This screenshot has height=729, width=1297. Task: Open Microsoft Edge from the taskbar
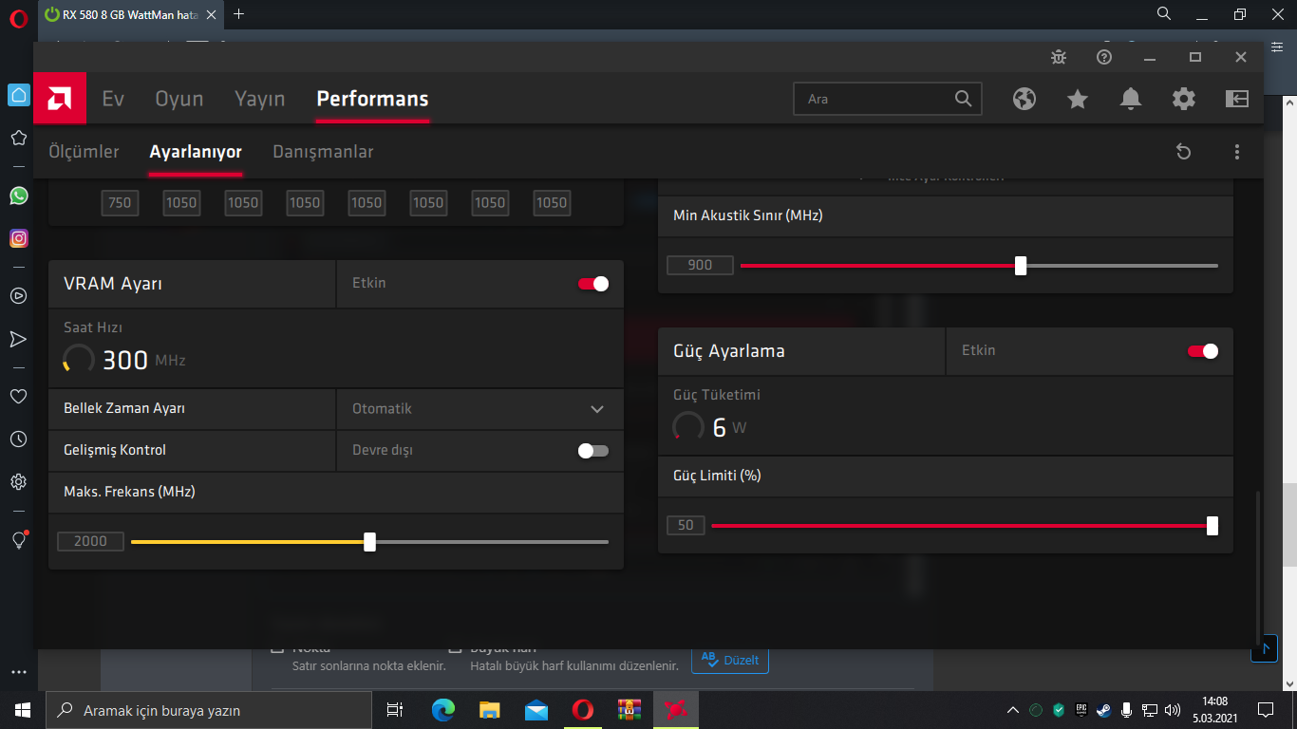click(443, 710)
